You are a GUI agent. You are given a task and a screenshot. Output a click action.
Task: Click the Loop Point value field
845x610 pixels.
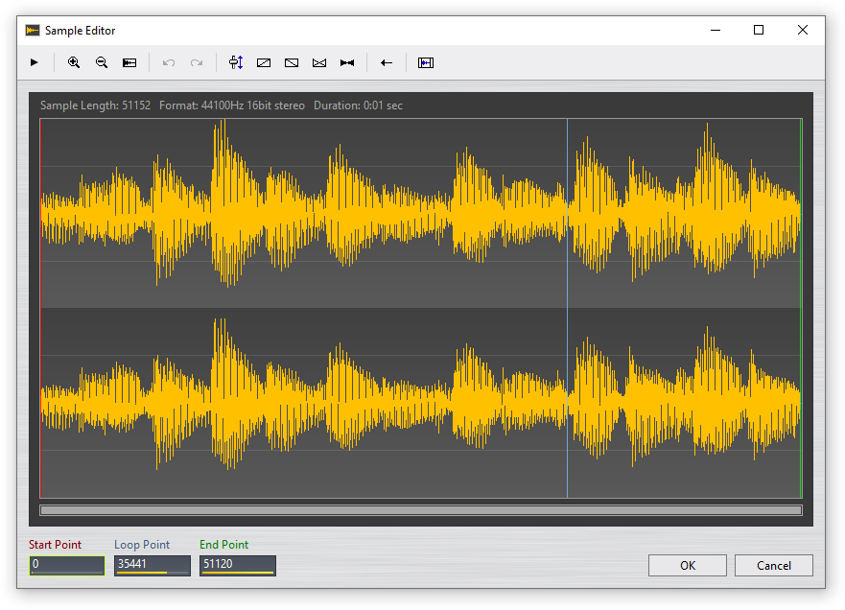[152, 565]
